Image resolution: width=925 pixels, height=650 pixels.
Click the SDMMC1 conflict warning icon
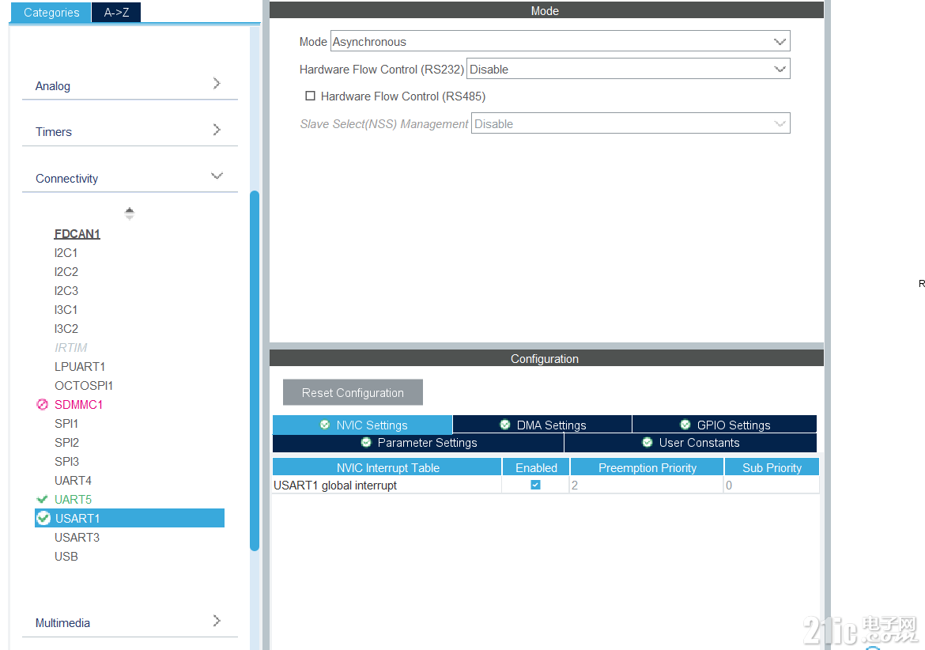(x=43, y=405)
